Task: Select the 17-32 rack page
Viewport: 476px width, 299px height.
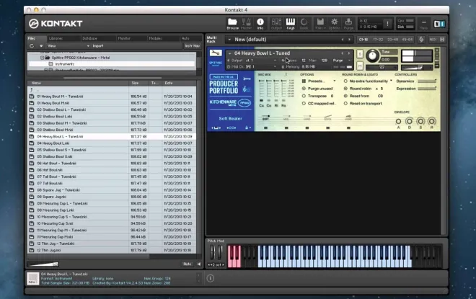Action: point(378,40)
